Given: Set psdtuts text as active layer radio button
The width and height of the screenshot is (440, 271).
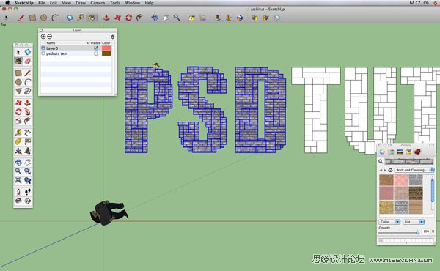Looking at the screenshot, I should click(x=43, y=53).
